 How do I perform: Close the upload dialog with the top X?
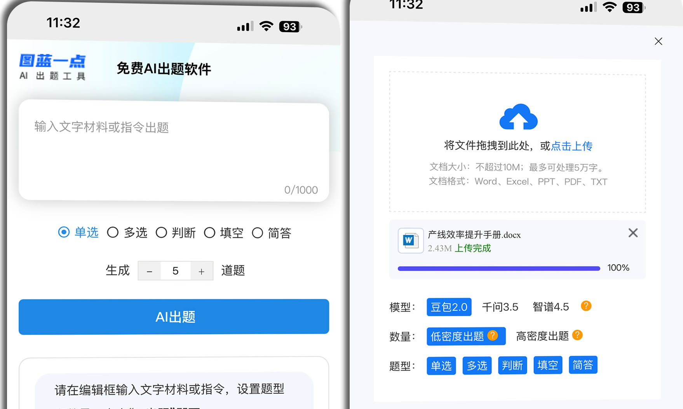[658, 42]
